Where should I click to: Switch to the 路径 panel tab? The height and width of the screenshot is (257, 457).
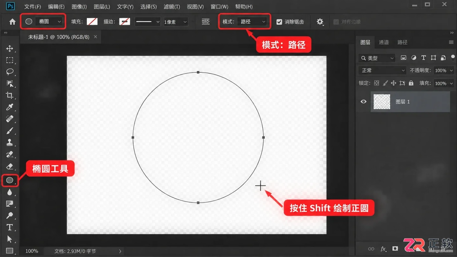(402, 42)
